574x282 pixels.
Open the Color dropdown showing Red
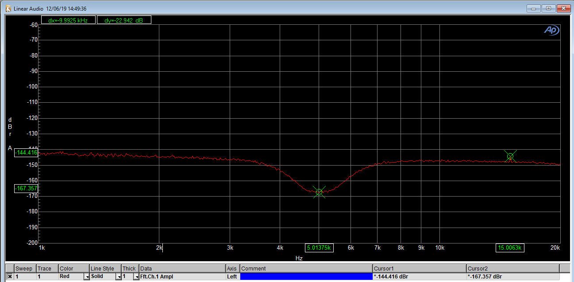coord(87,277)
